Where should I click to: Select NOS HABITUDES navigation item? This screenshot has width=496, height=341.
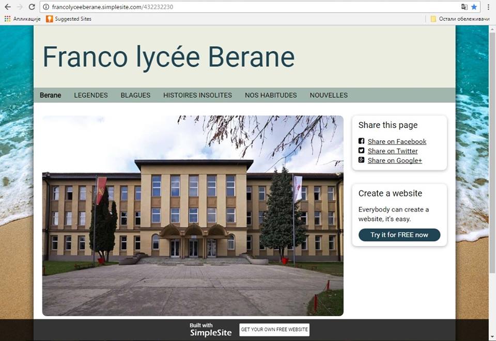click(x=271, y=95)
